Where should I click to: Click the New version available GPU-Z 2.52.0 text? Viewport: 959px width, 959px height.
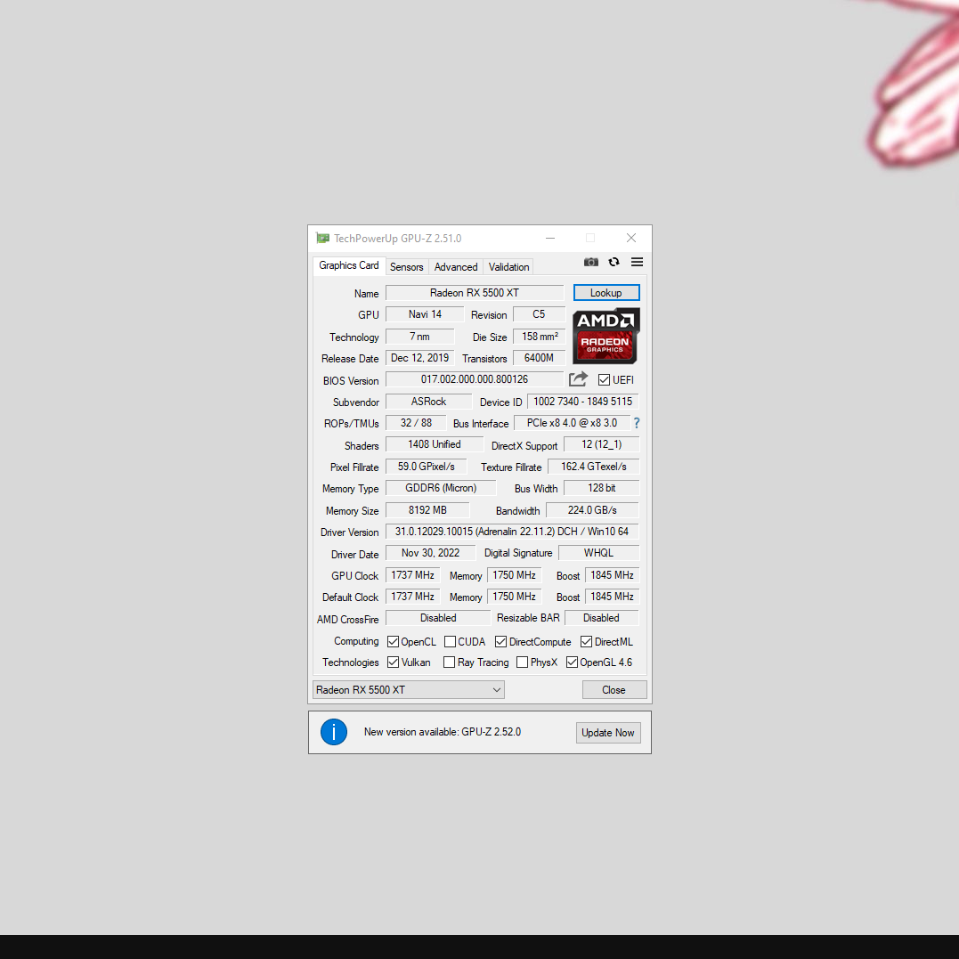pos(443,732)
